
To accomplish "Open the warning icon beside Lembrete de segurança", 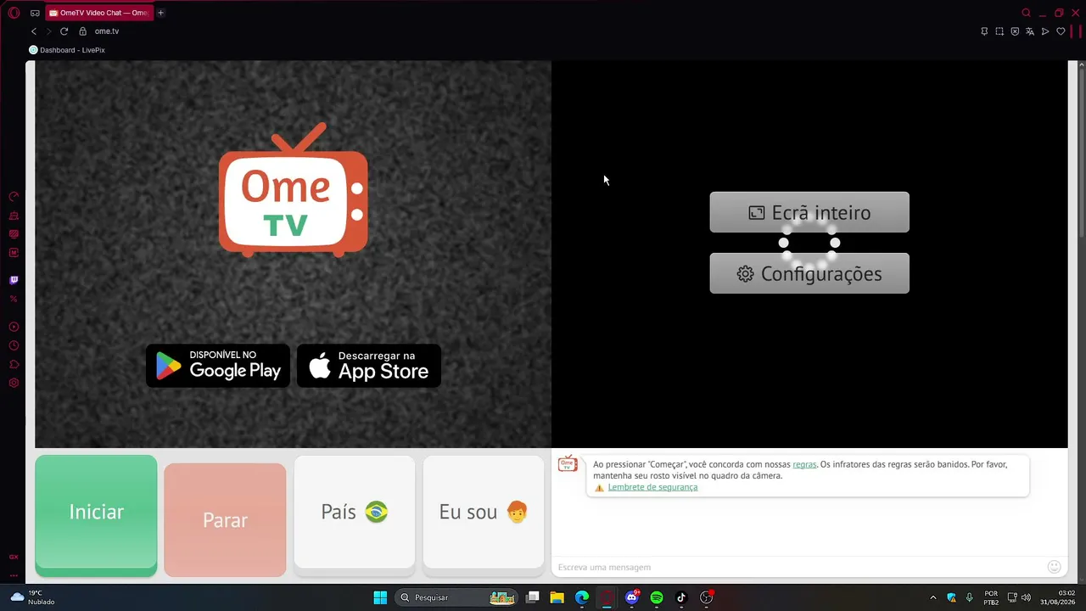I will pos(599,488).
